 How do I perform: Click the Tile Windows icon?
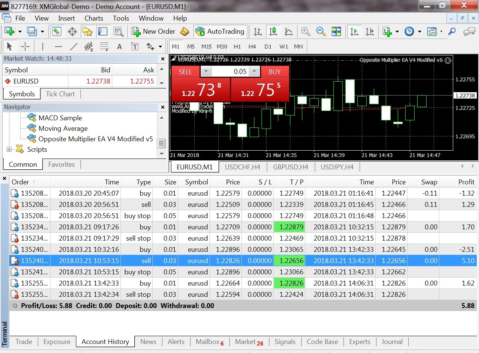pyautogui.click(x=336, y=31)
